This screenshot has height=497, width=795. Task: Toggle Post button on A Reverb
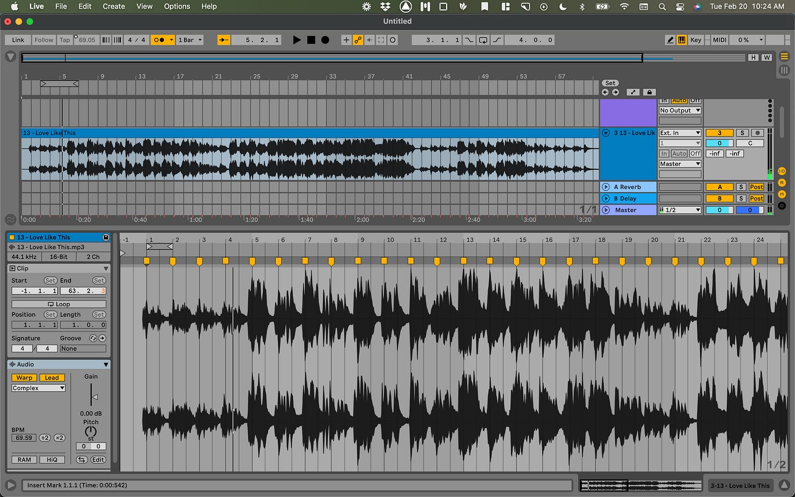tap(756, 187)
